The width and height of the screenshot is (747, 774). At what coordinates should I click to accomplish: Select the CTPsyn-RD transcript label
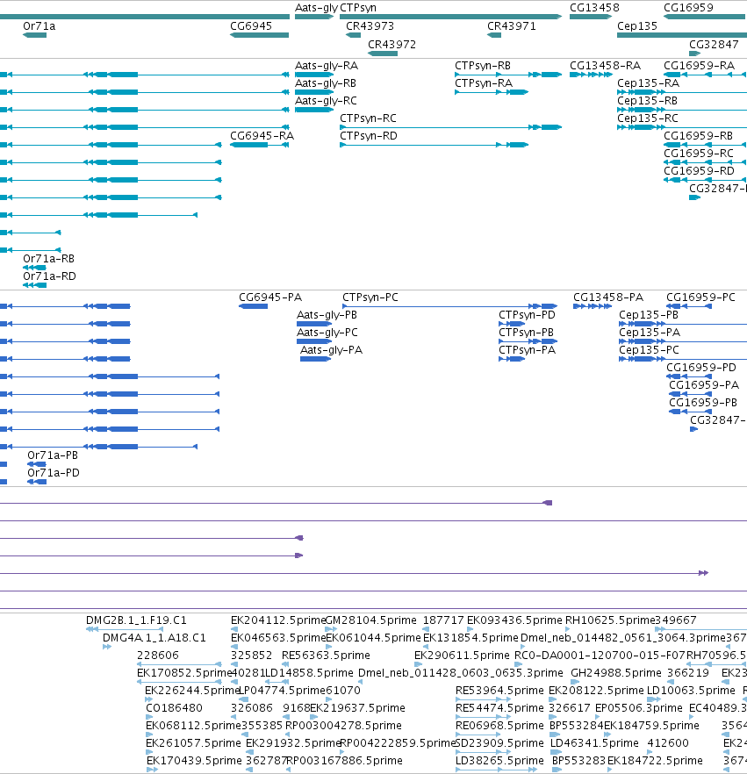[369, 136]
